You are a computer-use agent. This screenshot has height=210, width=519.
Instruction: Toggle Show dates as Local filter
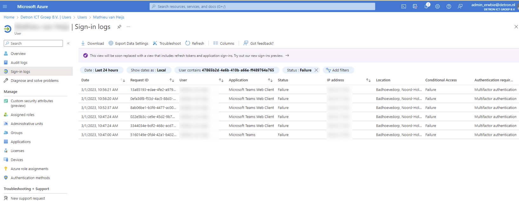point(148,70)
